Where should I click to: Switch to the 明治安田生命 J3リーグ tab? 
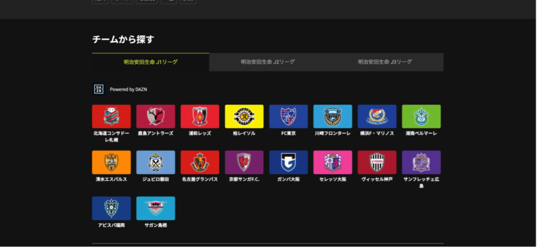[384, 62]
